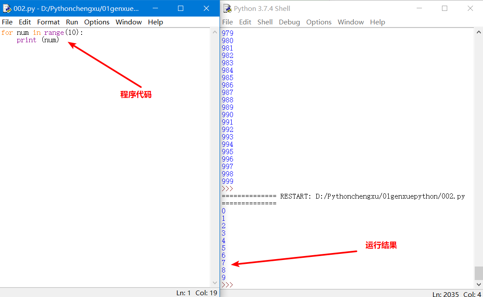This screenshot has height=297, width=483.
Task: Click 'Ln: 1' in editor status bar
Action: click(x=184, y=293)
